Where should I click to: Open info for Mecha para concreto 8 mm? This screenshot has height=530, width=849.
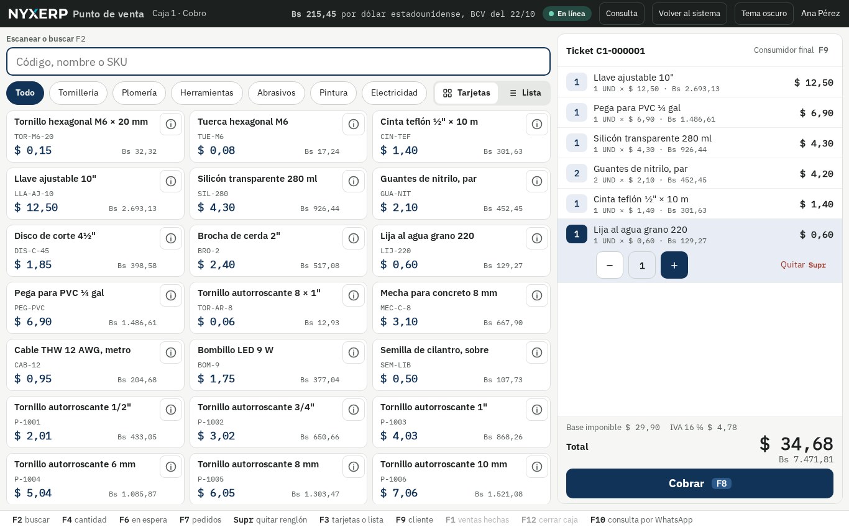(x=537, y=295)
